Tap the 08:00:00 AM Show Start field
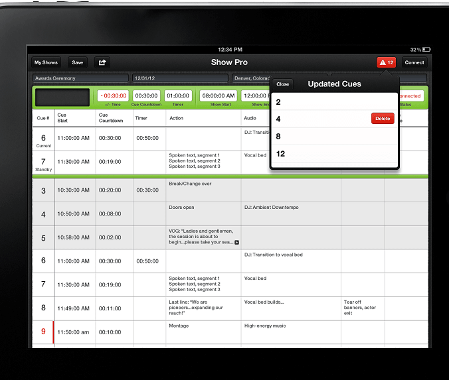Viewport: 449px width, 380px height. pos(219,95)
